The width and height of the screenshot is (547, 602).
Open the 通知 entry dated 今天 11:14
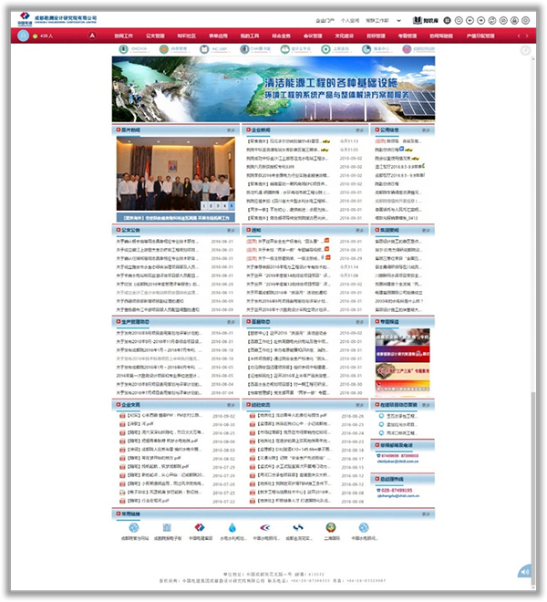tap(287, 267)
